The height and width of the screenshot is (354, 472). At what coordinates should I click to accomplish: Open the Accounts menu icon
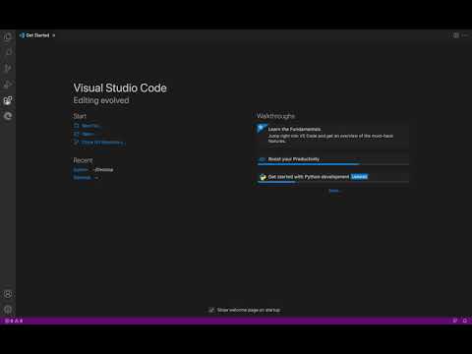(x=8, y=294)
